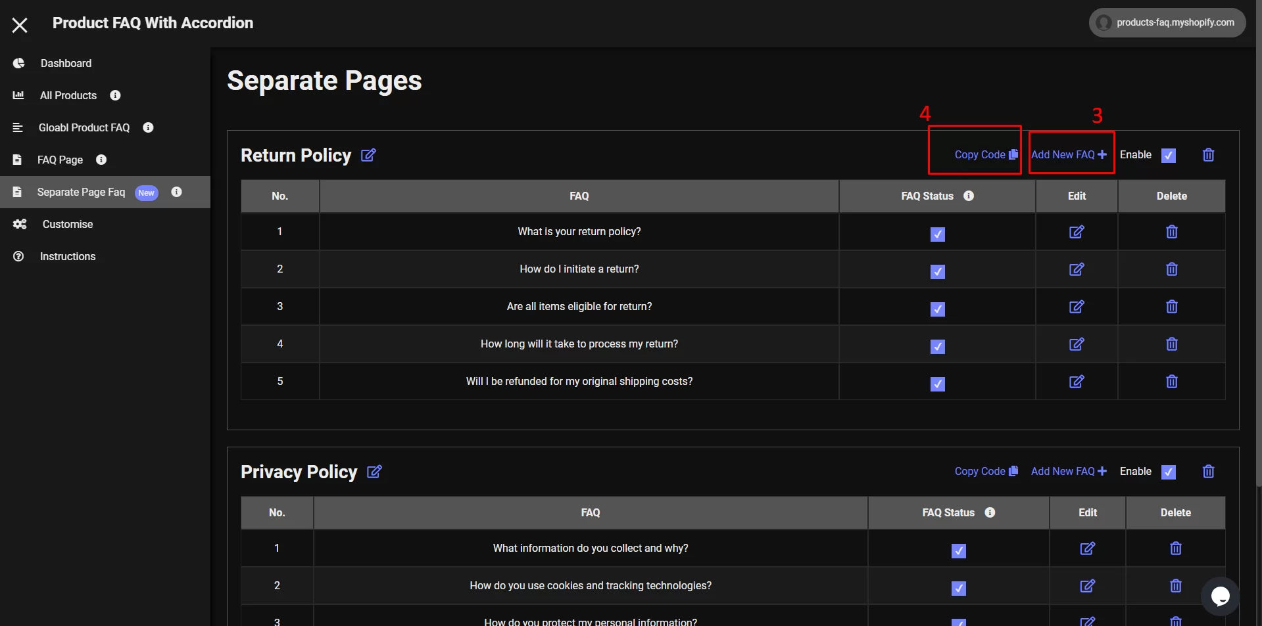
Task: Edit the 'What is your return policy?' FAQ
Action: pyautogui.click(x=1076, y=232)
